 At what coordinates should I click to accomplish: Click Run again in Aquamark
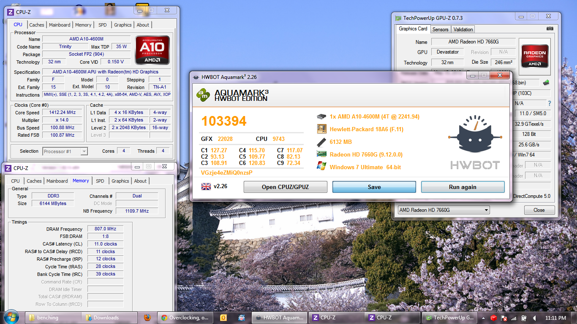point(463,187)
